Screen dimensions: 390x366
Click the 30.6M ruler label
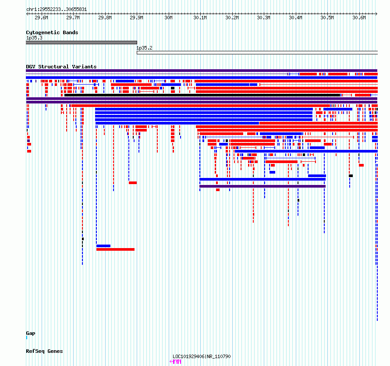point(359,18)
